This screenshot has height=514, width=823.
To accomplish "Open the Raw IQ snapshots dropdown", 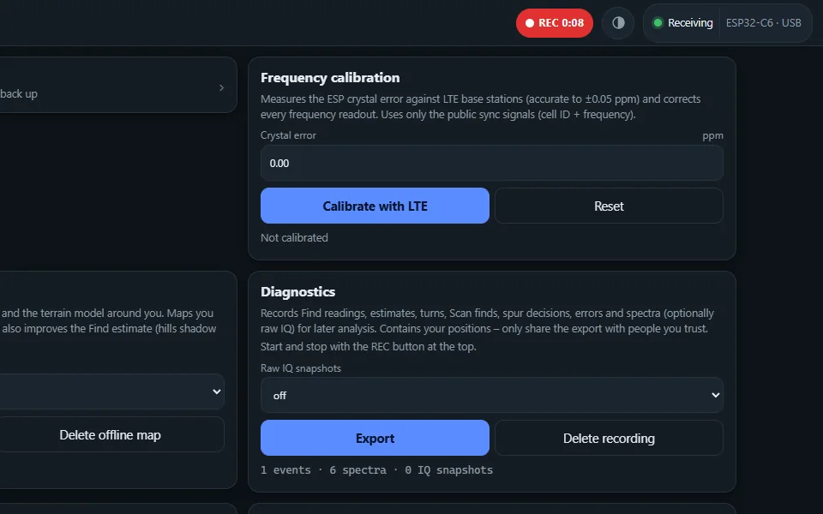I will (x=492, y=396).
